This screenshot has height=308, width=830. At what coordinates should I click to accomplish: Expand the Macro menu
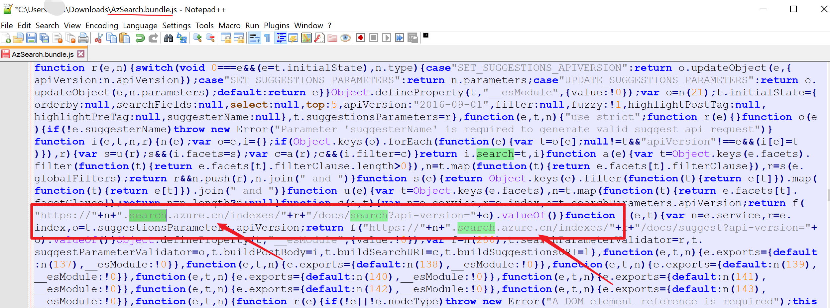click(229, 26)
